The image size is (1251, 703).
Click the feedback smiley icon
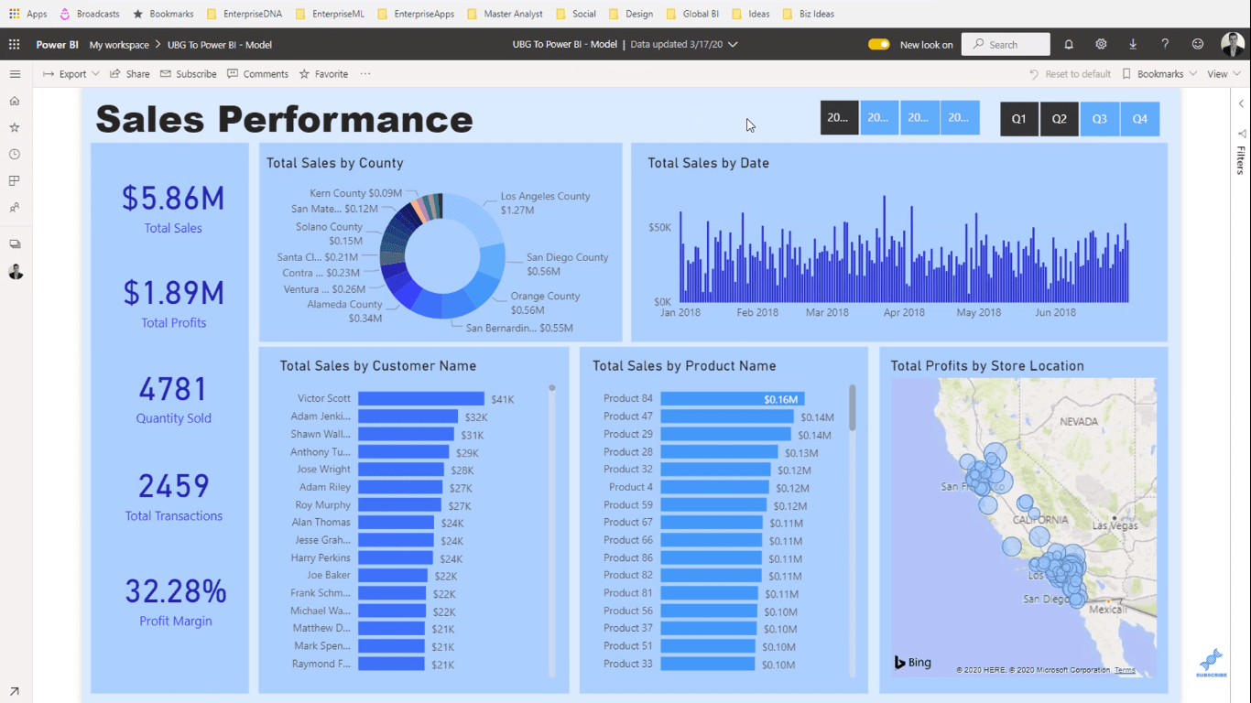1198,44
